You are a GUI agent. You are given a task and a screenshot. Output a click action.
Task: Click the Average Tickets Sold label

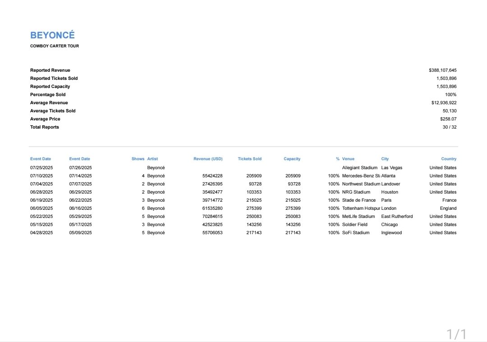pyautogui.click(x=53, y=111)
